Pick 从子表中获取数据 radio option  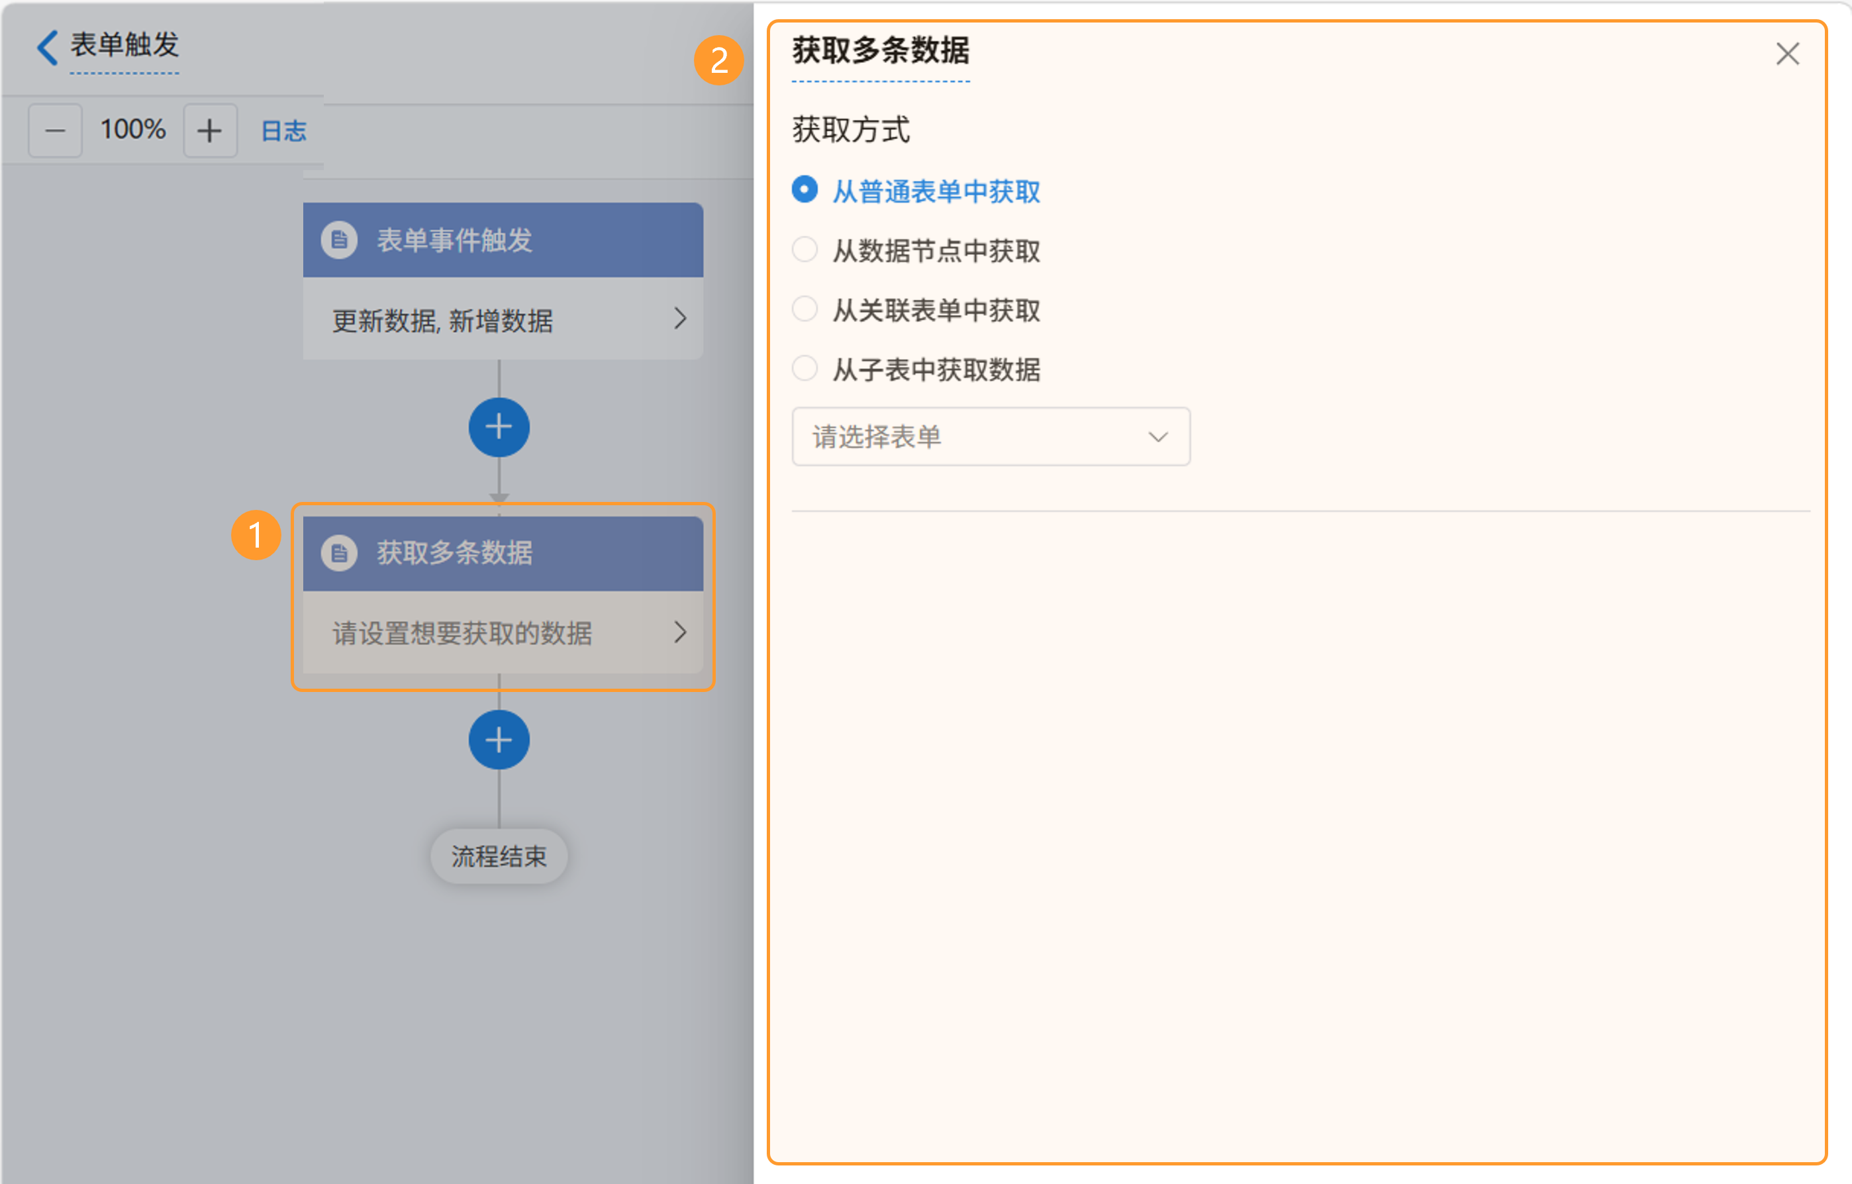coord(804,368)
